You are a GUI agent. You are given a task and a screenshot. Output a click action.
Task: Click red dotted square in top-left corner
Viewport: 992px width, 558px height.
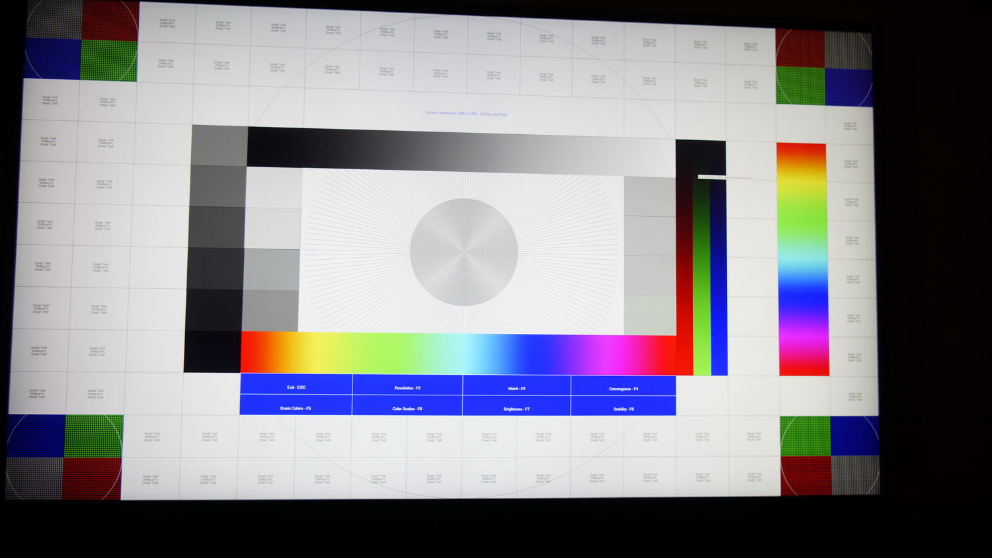110,21
